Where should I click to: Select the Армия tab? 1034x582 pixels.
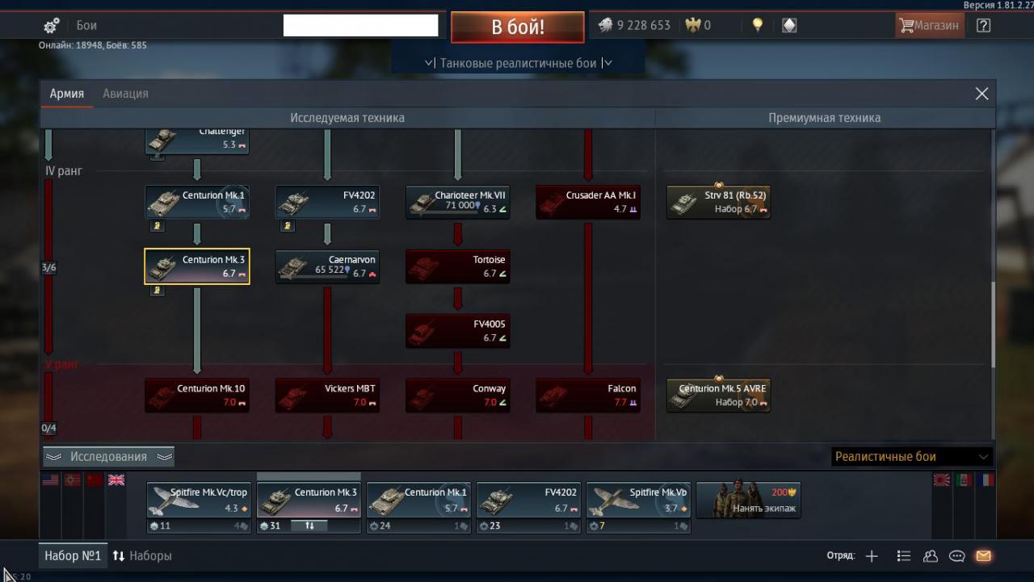point(67,94)
